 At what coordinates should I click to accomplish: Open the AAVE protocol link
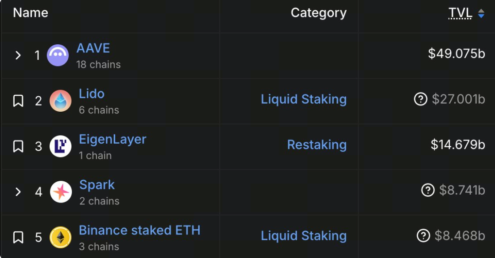point(93,48)
